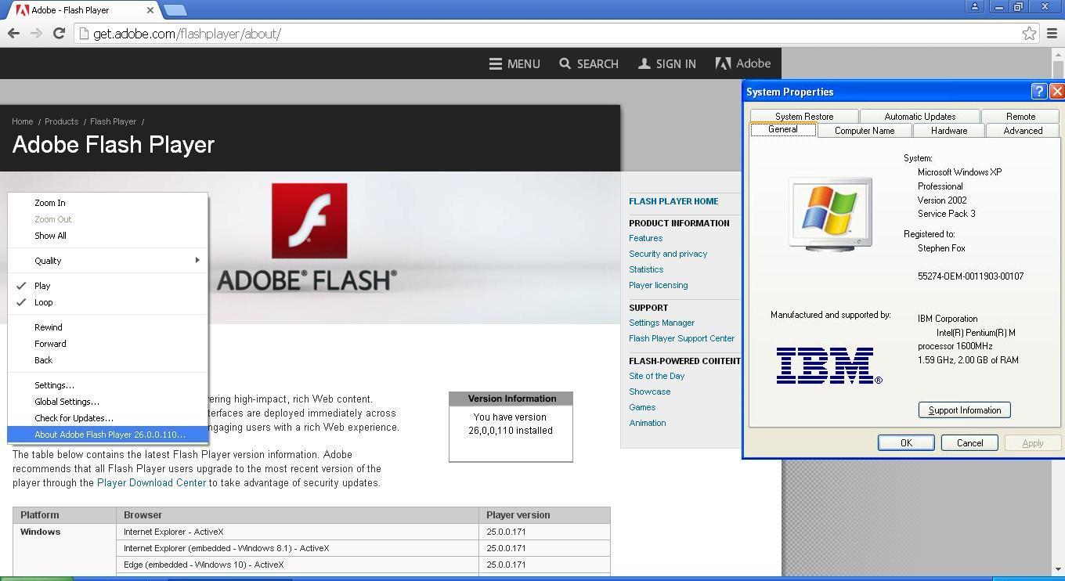The height and width of the screenshot is (581, 1065).
Task: Open the Features sidebar link
Action: [x=645, y=238]
